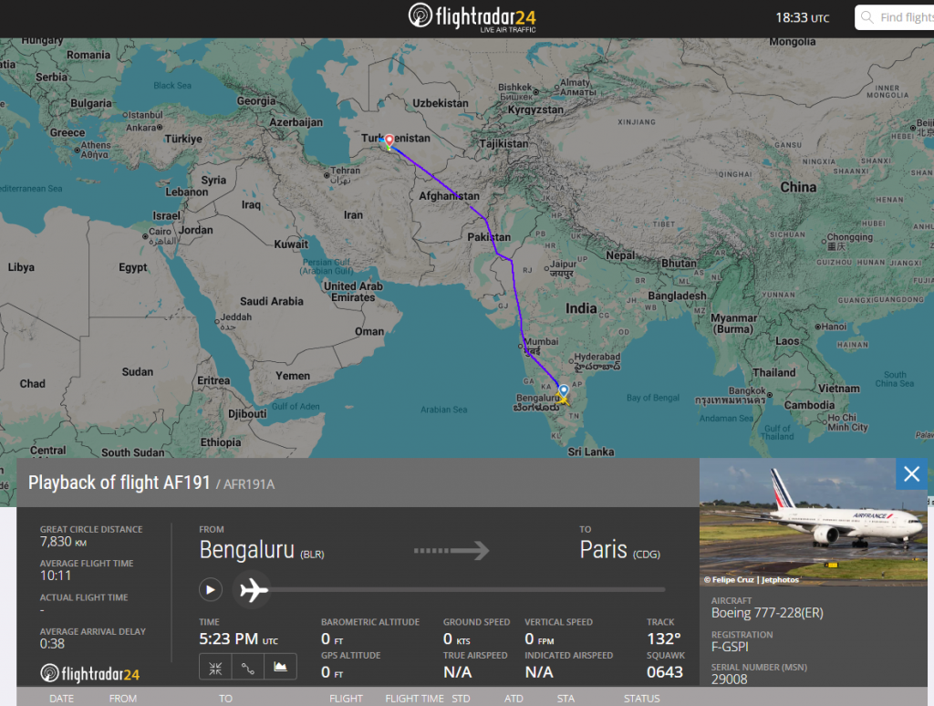Click the search magnifier icon in Find flights box
The width and height of the screenshot is (934, 706).
(x=867, y=17)
